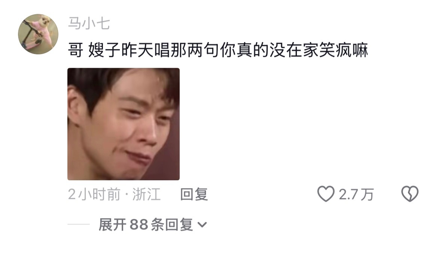This screenshot has width=438, height=253.
Task: Click the 2.7万 like count
Action: pyautogui.click(x=356, y=194)
